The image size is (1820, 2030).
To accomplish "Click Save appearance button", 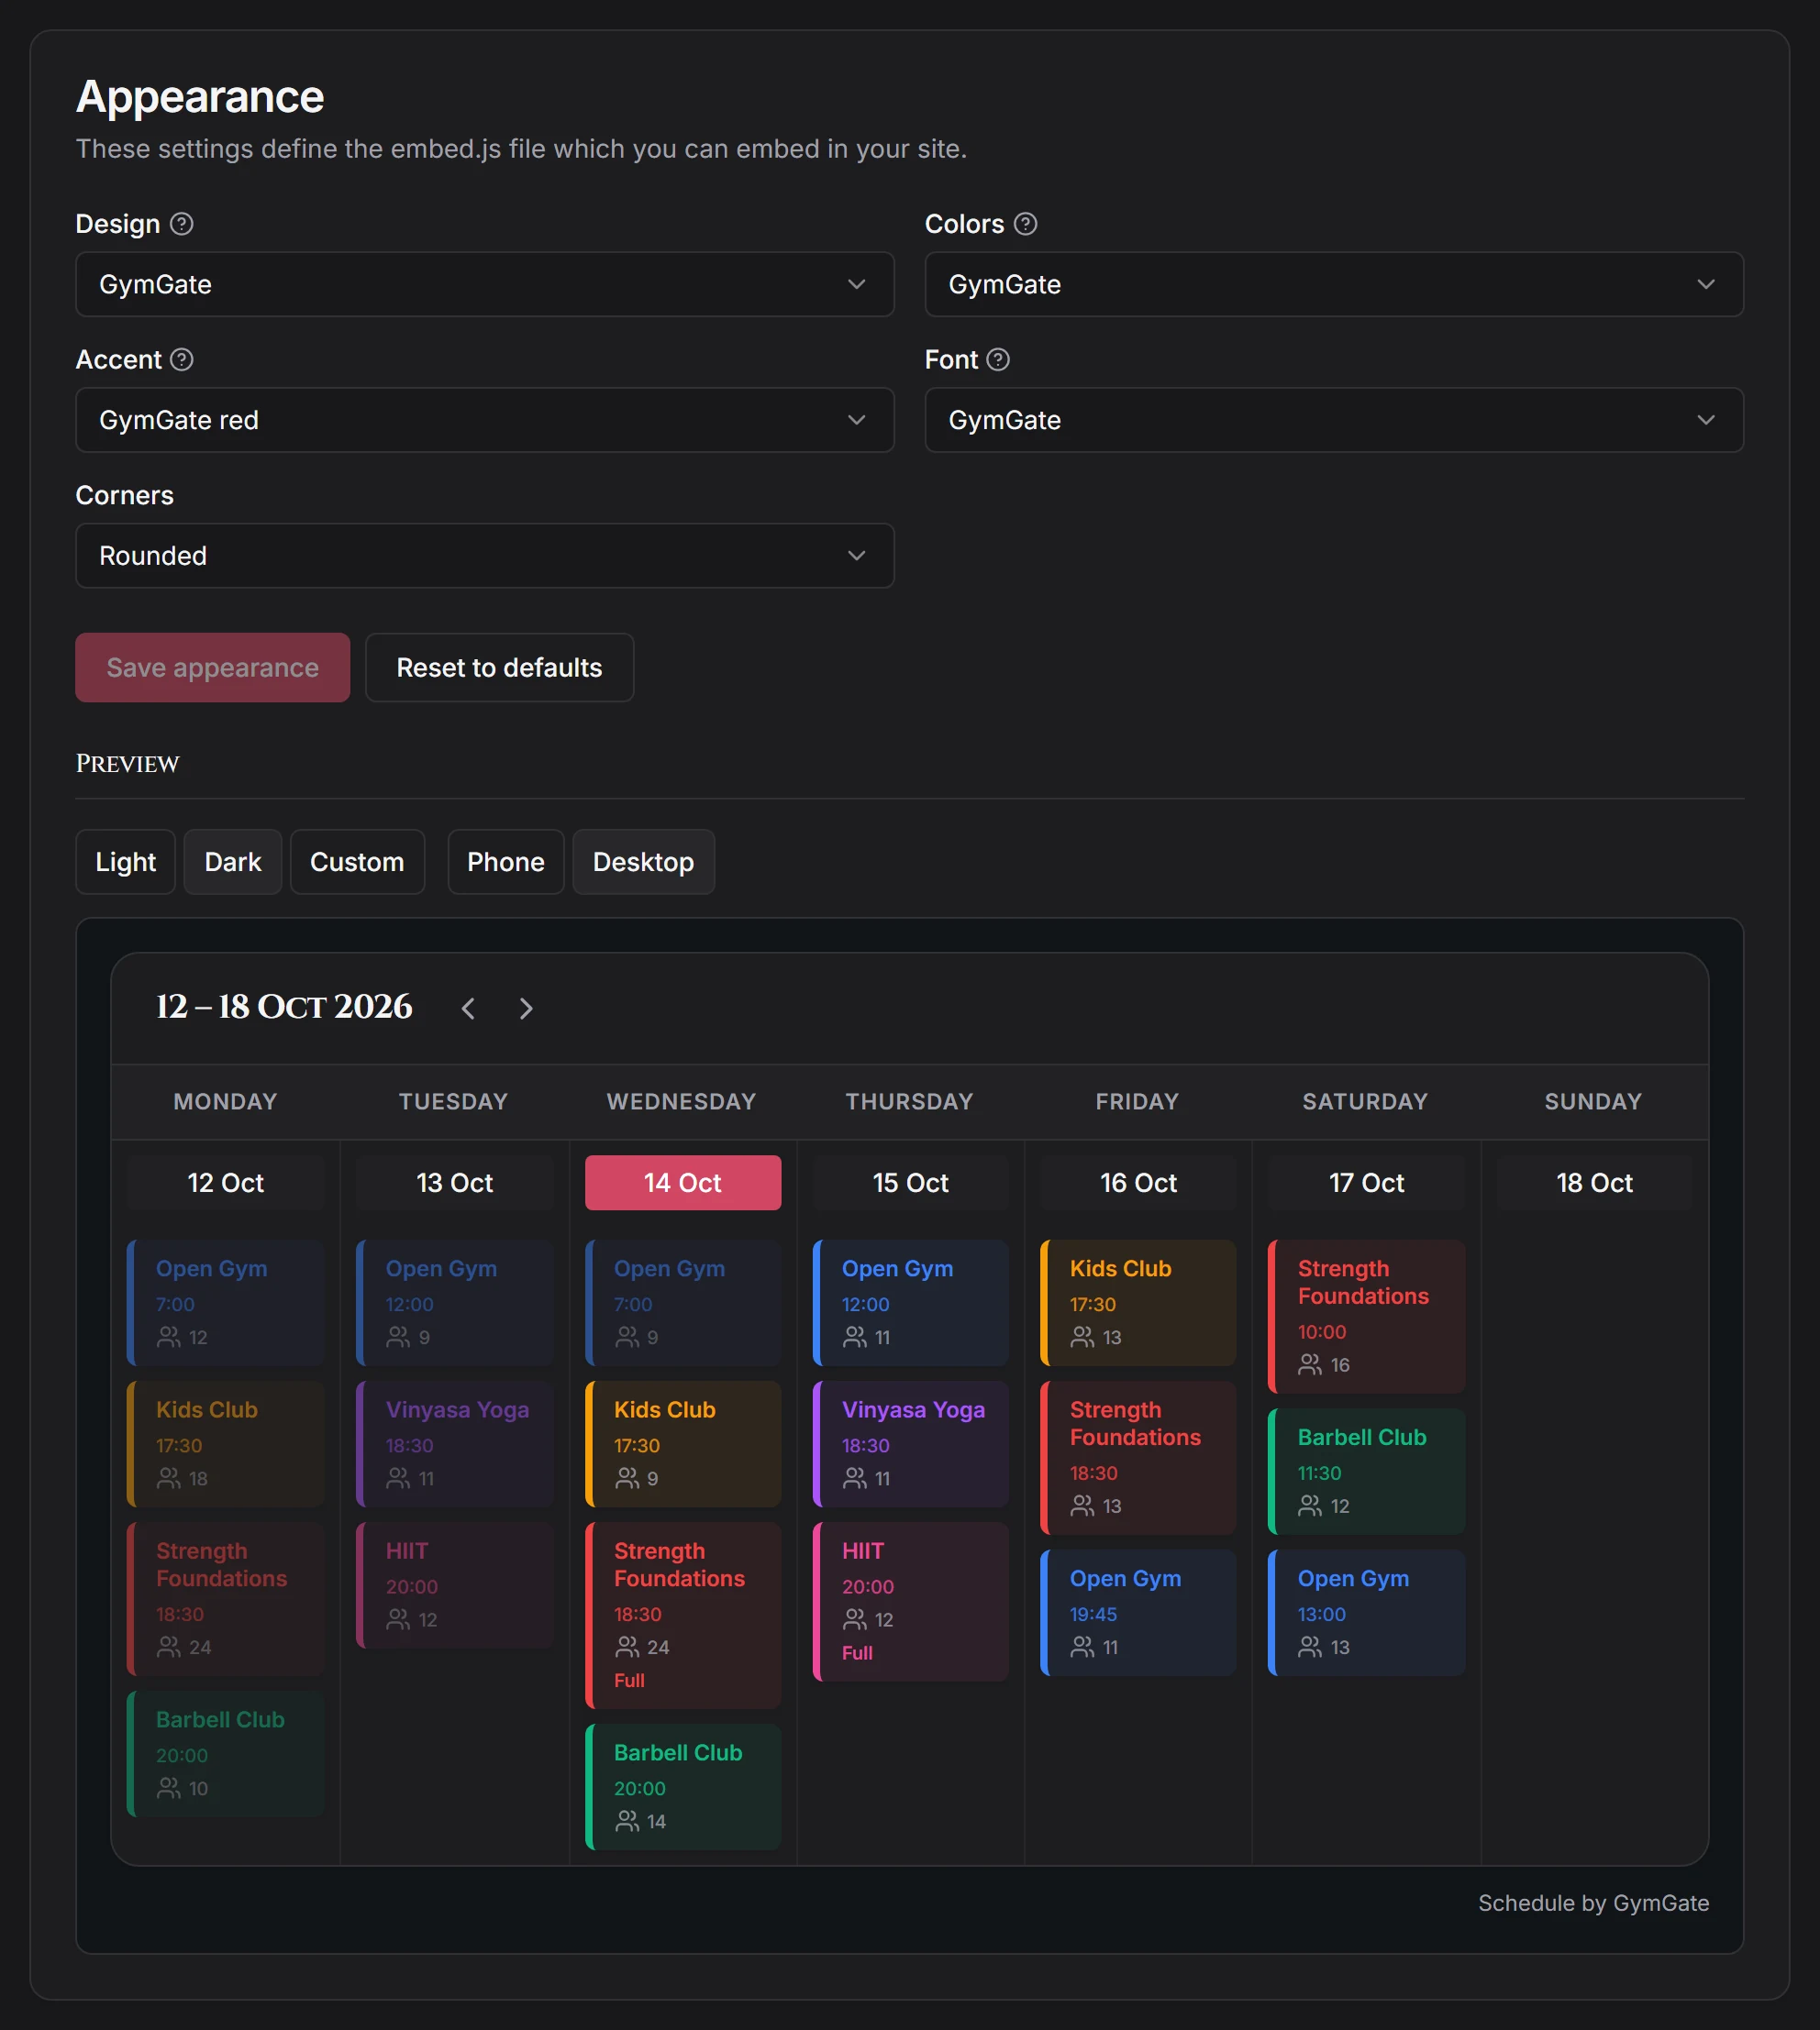I will (x=213, y=667).
